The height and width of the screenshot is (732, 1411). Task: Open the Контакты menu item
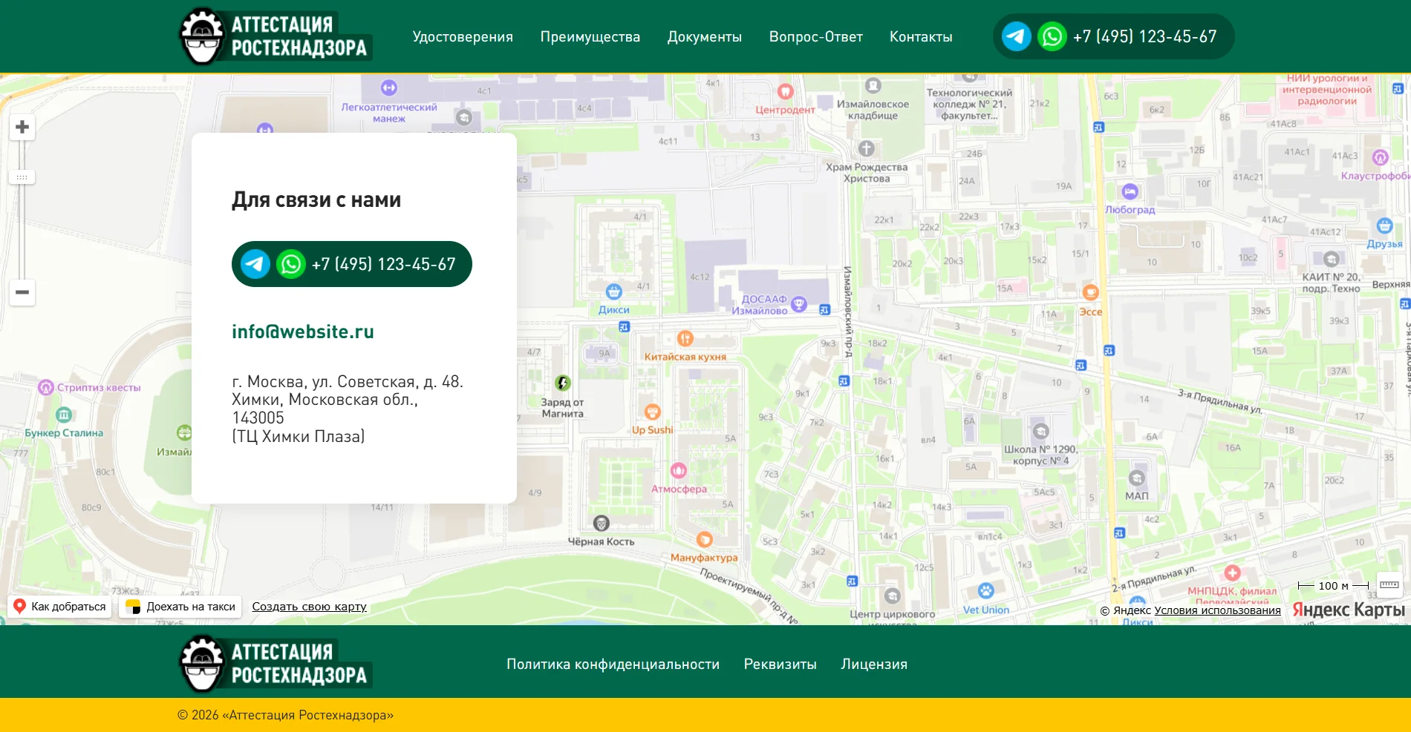(x=921, y=37)
